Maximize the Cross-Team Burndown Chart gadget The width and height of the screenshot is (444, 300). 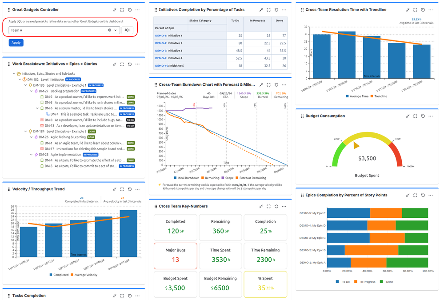(269, 85)
